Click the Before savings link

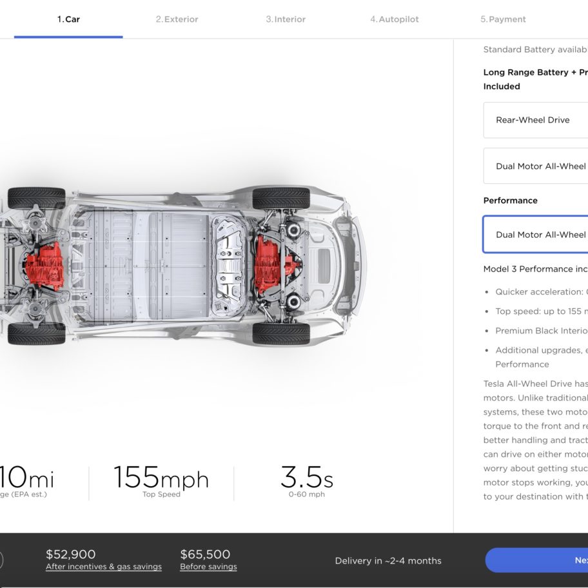(x=208, y=567)
